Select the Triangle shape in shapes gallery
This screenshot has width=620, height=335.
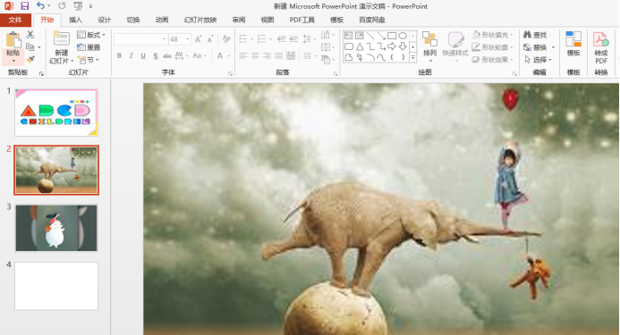pyautogui.click(x=360, y=46)
